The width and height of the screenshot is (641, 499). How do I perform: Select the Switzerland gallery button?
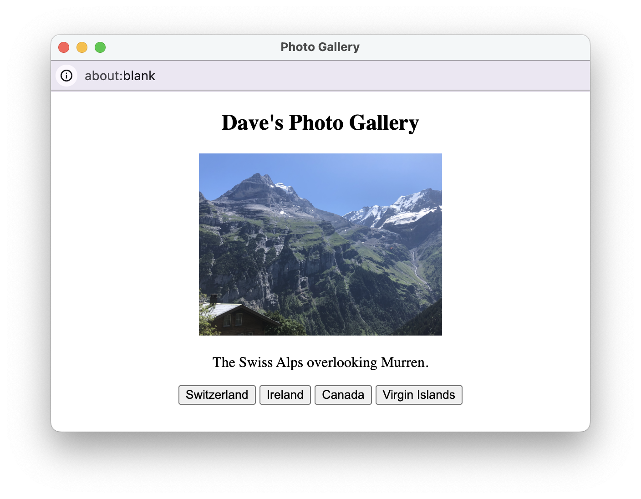tap(217, 395)
